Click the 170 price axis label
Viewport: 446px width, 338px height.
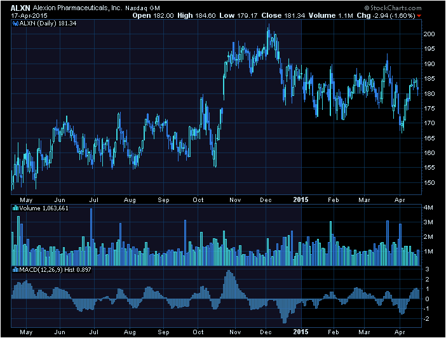429,123
